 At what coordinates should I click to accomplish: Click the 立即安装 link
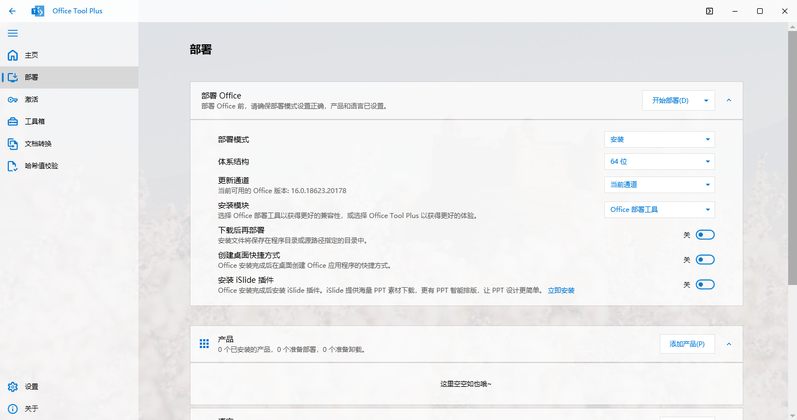tap(561, 291)
